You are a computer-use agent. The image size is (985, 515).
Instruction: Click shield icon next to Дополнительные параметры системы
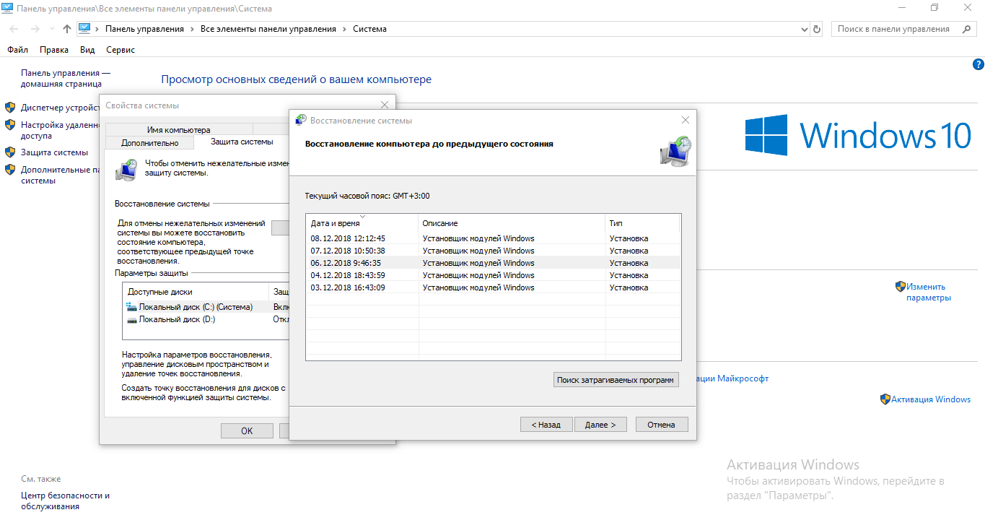click(x=10, y=170)
